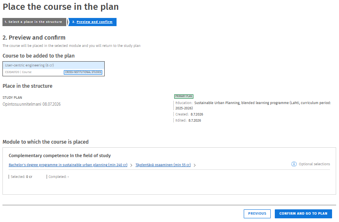Click the Selected 0 cr indicator

pos(21,177)
